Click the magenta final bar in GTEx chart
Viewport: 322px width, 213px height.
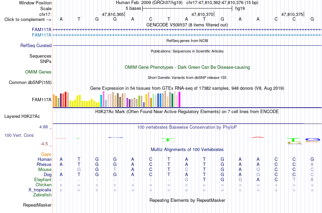[180, 99]
